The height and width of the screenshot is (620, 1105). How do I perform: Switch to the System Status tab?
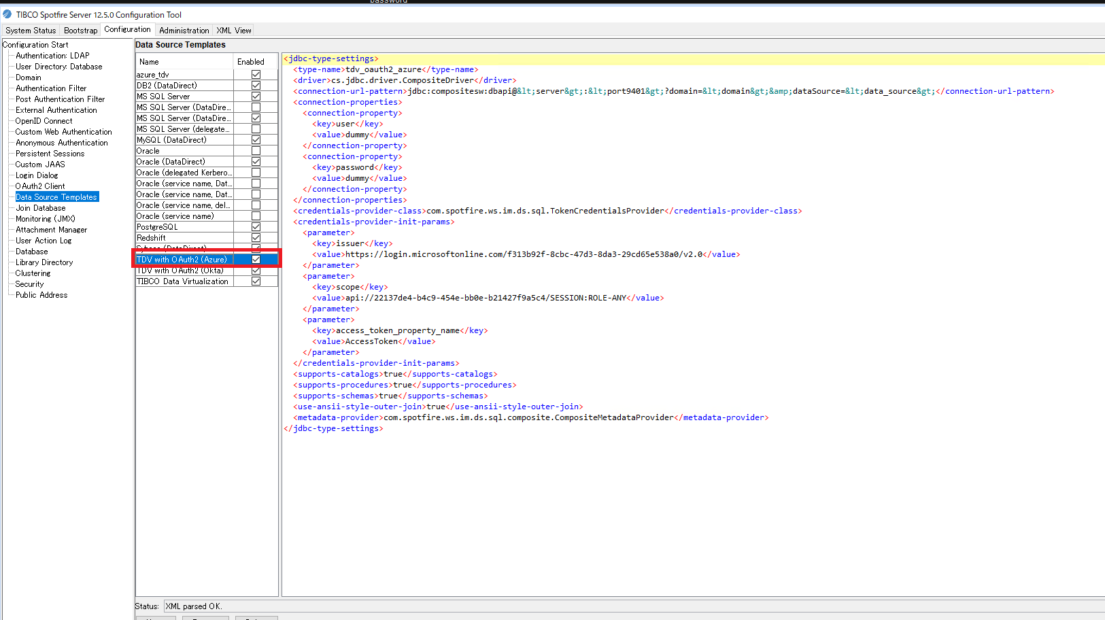pyautogui.click(x=31, y=30)
